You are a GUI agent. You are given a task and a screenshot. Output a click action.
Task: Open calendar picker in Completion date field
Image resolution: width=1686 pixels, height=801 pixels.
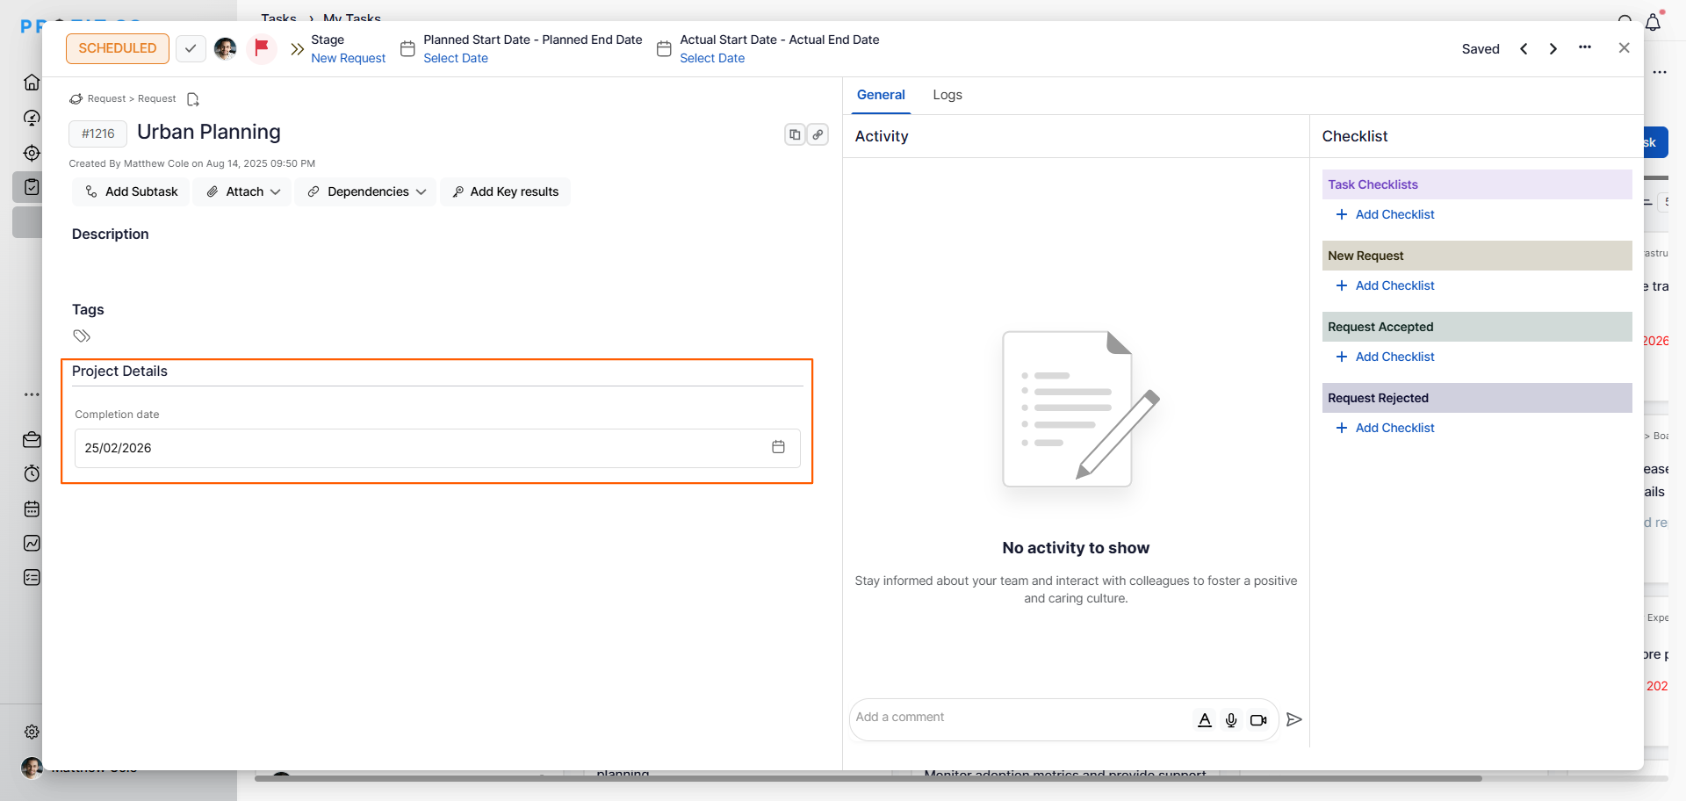click(778, 447)
